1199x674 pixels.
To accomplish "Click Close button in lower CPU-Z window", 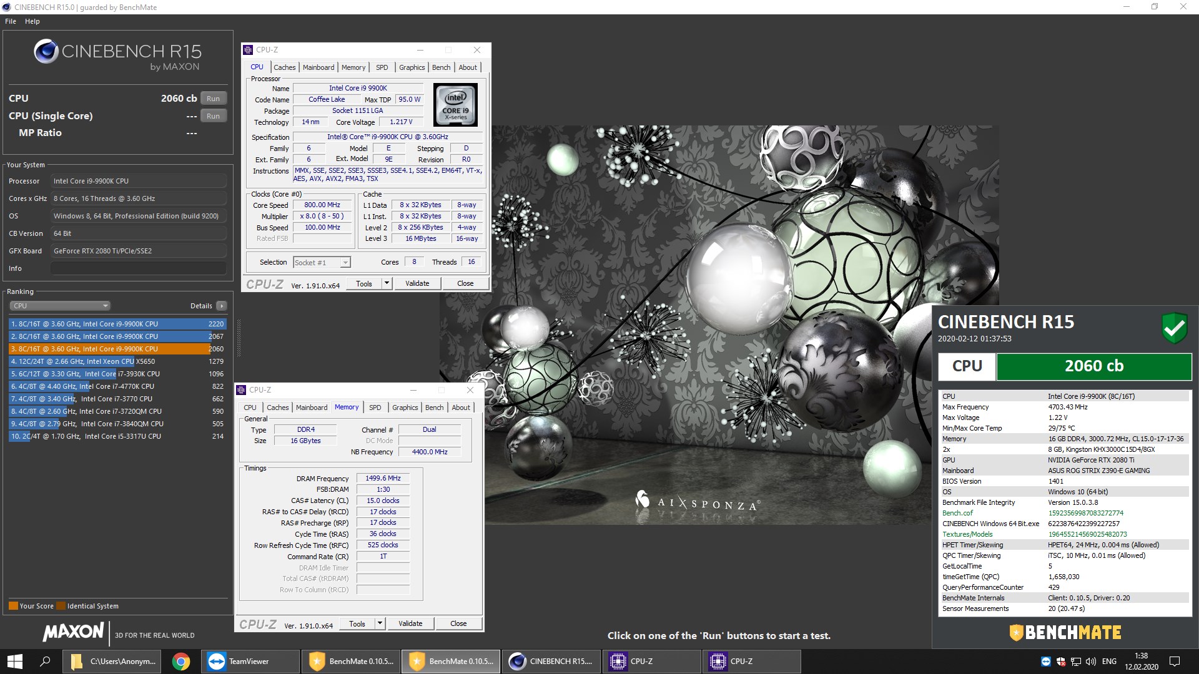I will pyautogui.click(x=458, y=623).
